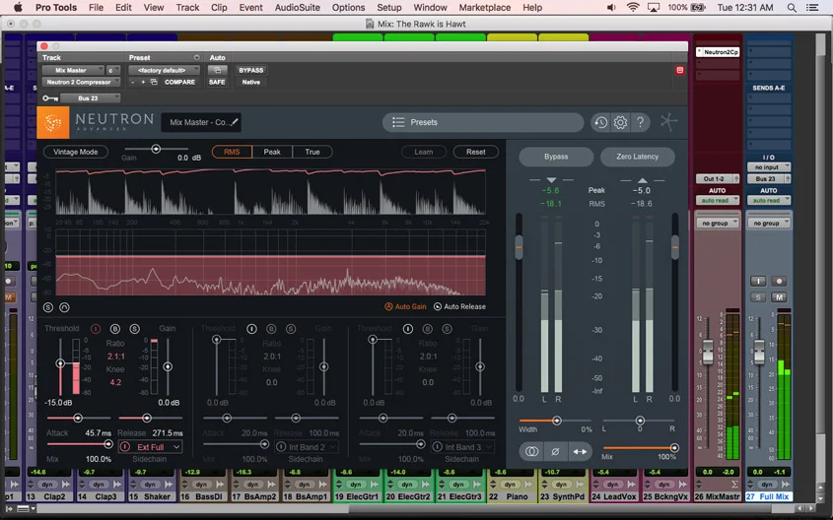
Task: Click the sum to mono circles icon
Action: tap(531, 451)
